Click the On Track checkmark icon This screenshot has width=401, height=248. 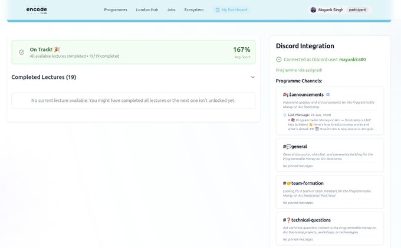coord(21,52)
